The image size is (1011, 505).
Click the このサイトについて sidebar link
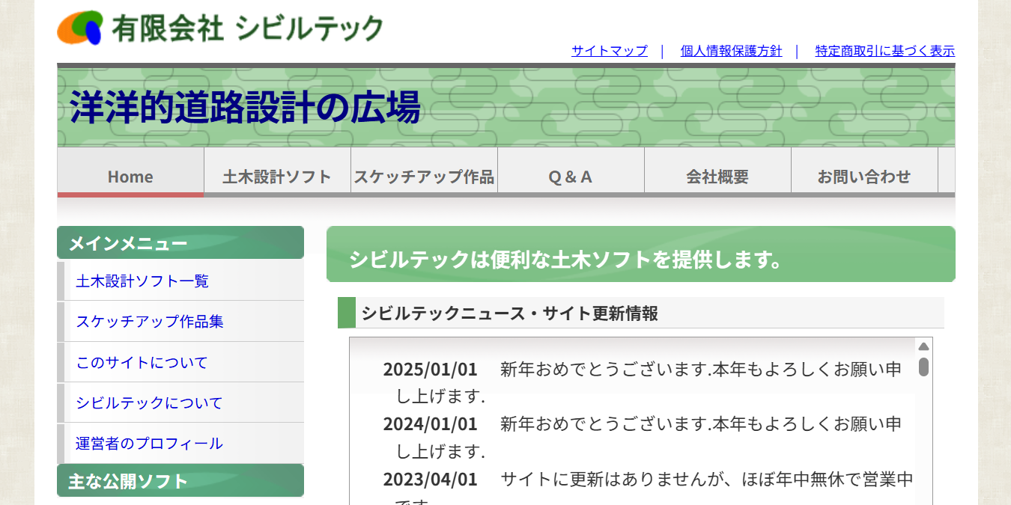click(x=142, y=363)
